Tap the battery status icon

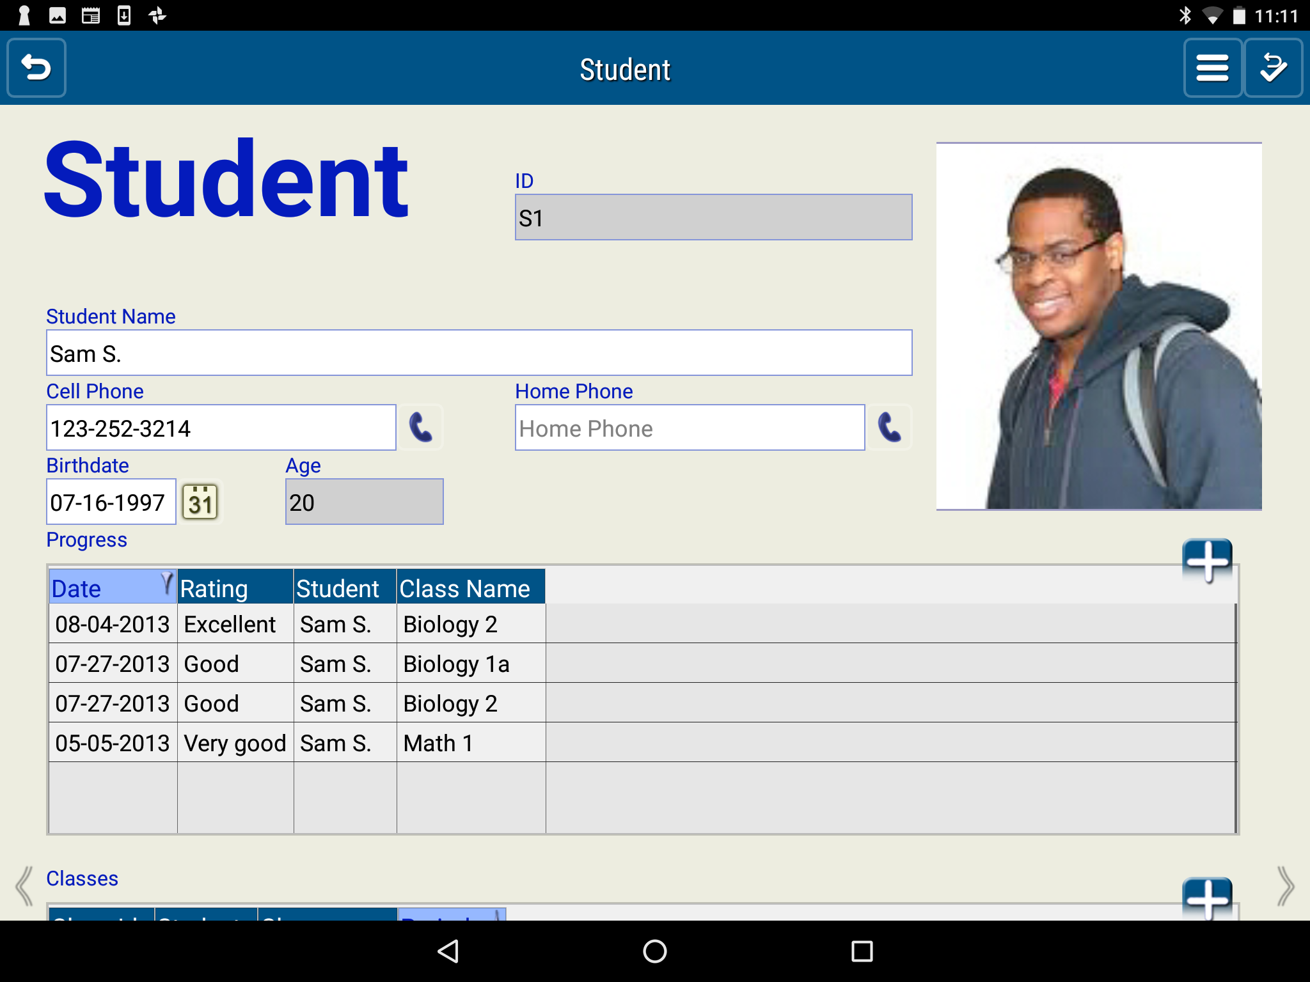point(1239,15)
